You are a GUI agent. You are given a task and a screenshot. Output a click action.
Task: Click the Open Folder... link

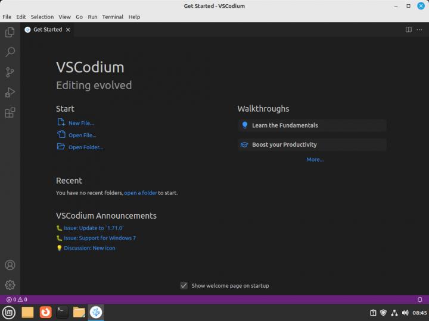[85, 147]
